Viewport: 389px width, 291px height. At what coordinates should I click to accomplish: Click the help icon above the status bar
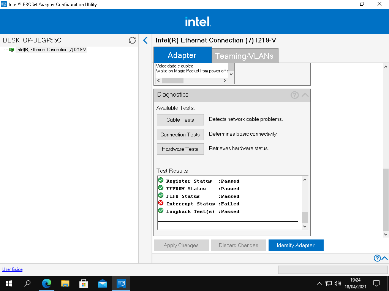tap(377, 258)
